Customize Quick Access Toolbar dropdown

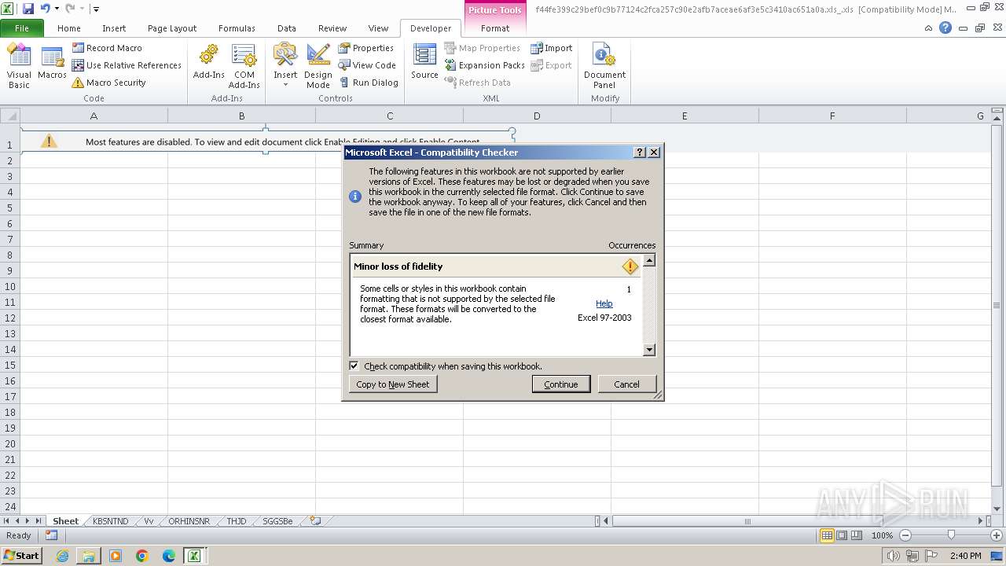[96, 9]
